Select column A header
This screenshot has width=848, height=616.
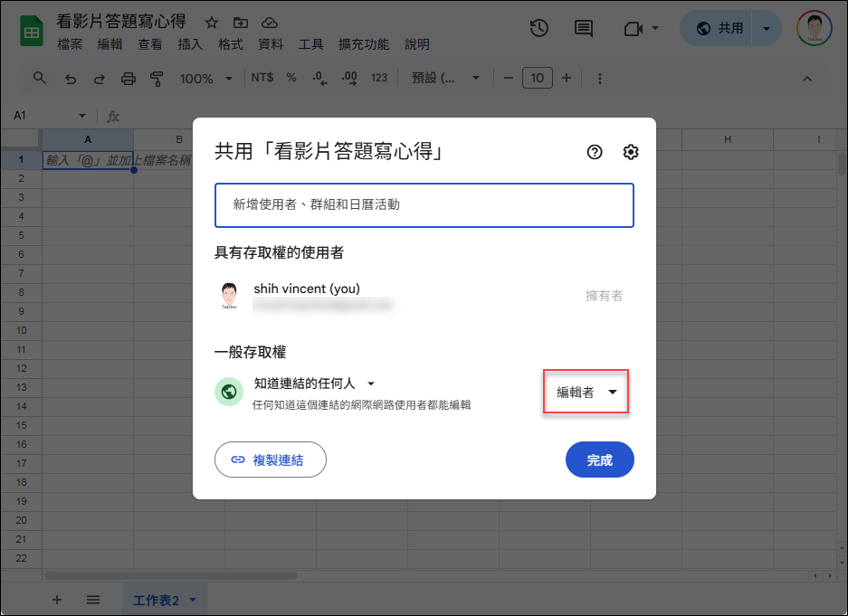pyautogui.click(x=88, y=139)
